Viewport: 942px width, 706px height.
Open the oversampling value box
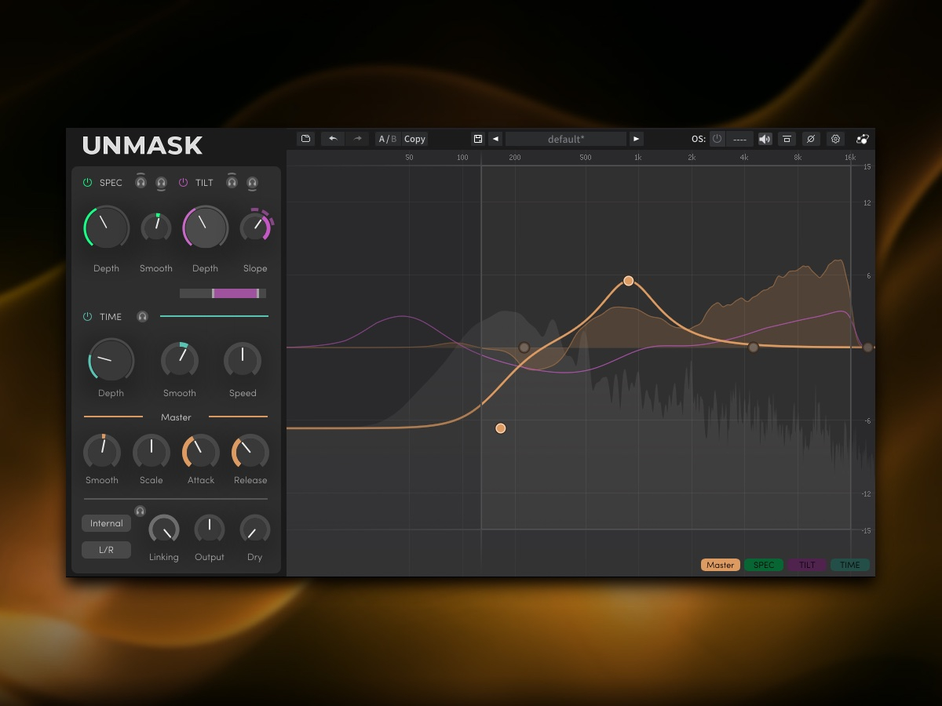pos(739,139)
